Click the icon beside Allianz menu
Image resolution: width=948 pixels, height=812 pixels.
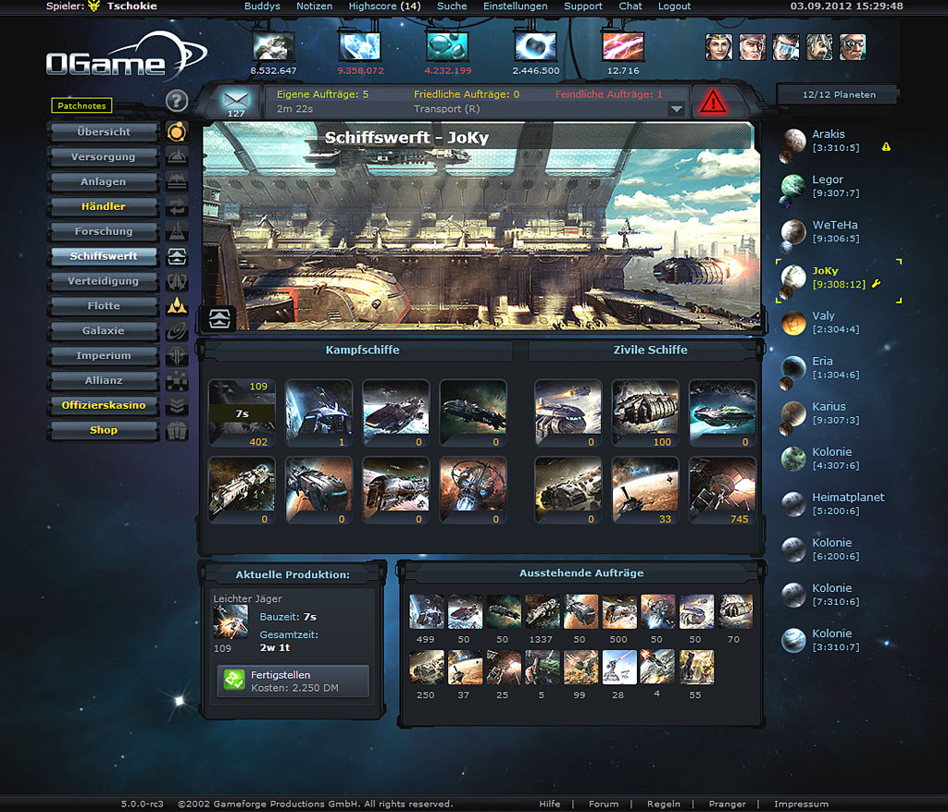tap(177, 381)
